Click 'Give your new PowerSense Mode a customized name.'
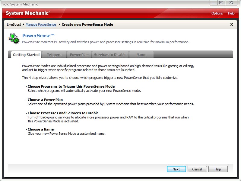241x181 pixels. coord(67,134)
